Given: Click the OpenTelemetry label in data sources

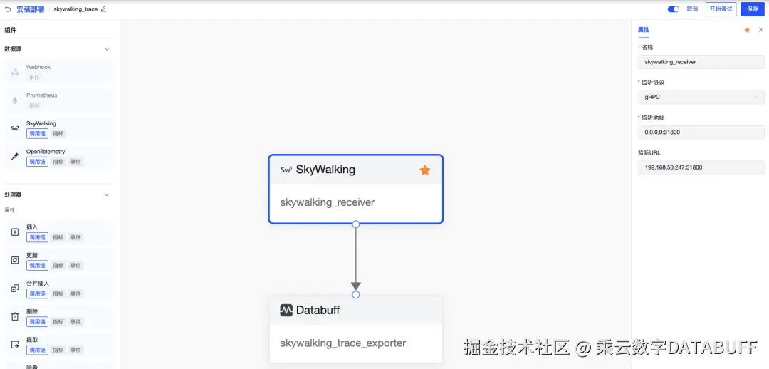Looking at the screenshot, I should coord(46,152).
